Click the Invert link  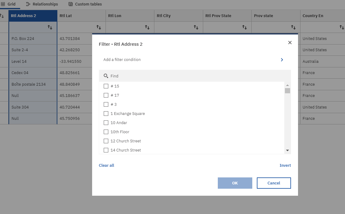(x=285, y=166)
